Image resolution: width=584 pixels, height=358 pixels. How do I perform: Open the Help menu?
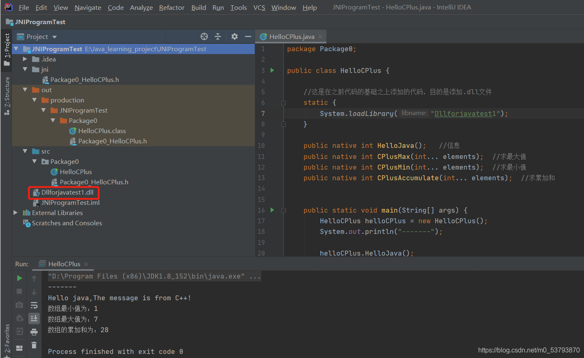point(310,7)
